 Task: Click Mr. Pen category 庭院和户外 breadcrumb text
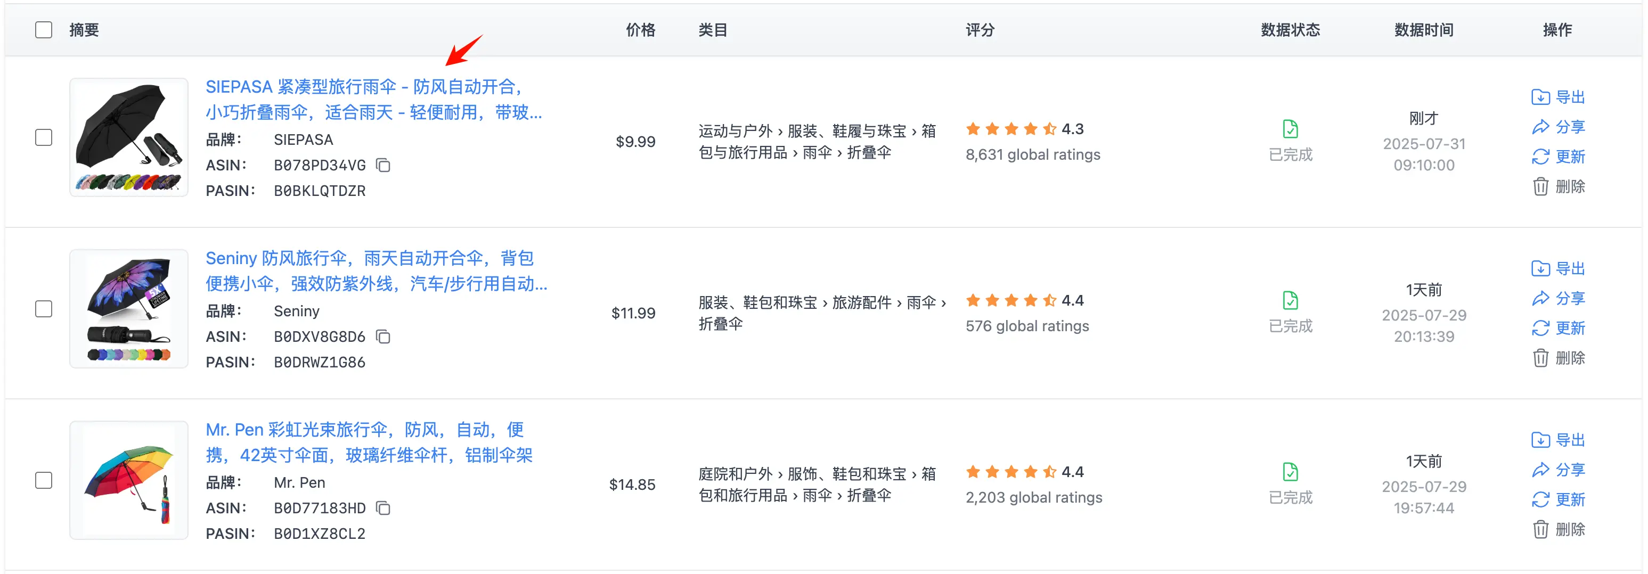[x=735, y=474]
